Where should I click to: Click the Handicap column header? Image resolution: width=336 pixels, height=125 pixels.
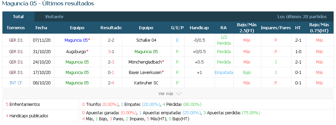coord(199,28)
